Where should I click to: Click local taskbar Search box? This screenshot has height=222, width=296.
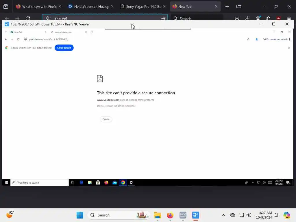coord(119,215)
